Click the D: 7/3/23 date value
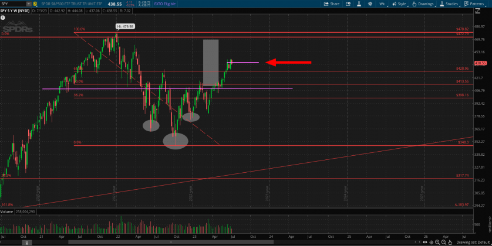 coord(39,11)
